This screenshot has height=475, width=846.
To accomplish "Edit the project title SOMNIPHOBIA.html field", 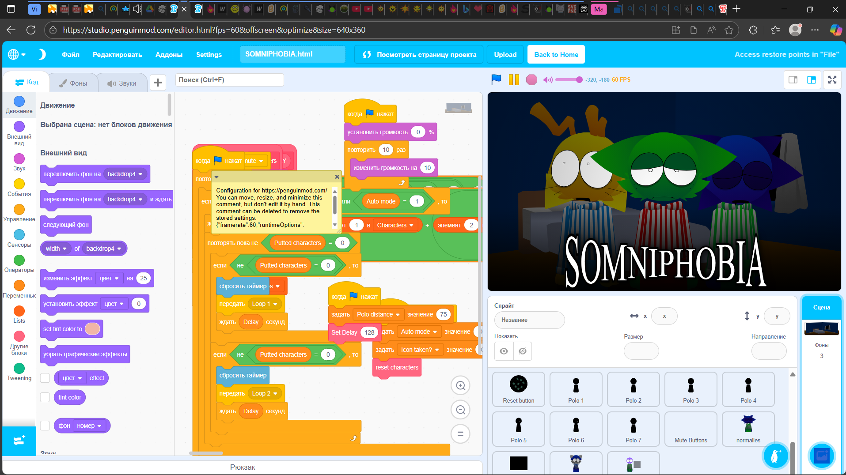I will click(293, 54).
